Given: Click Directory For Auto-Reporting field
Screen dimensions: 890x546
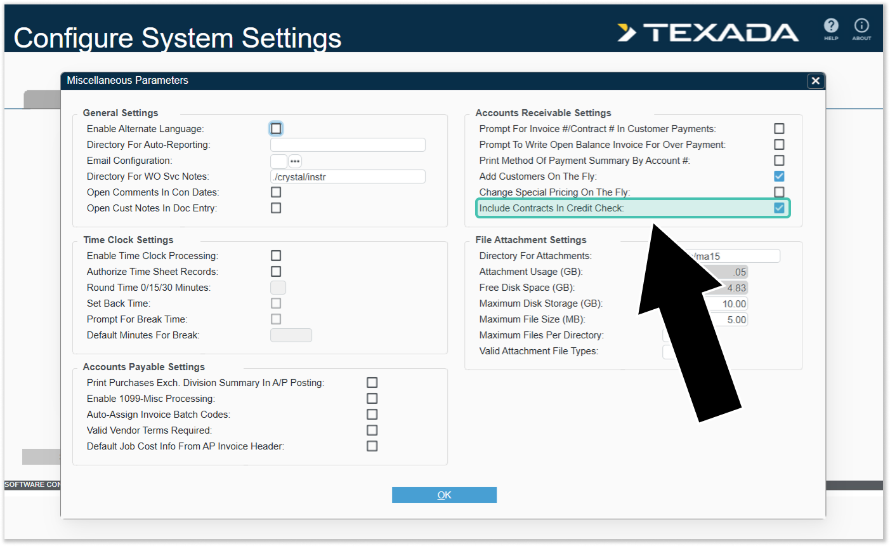Looking at the screenshot, I should tap(348, 145).
